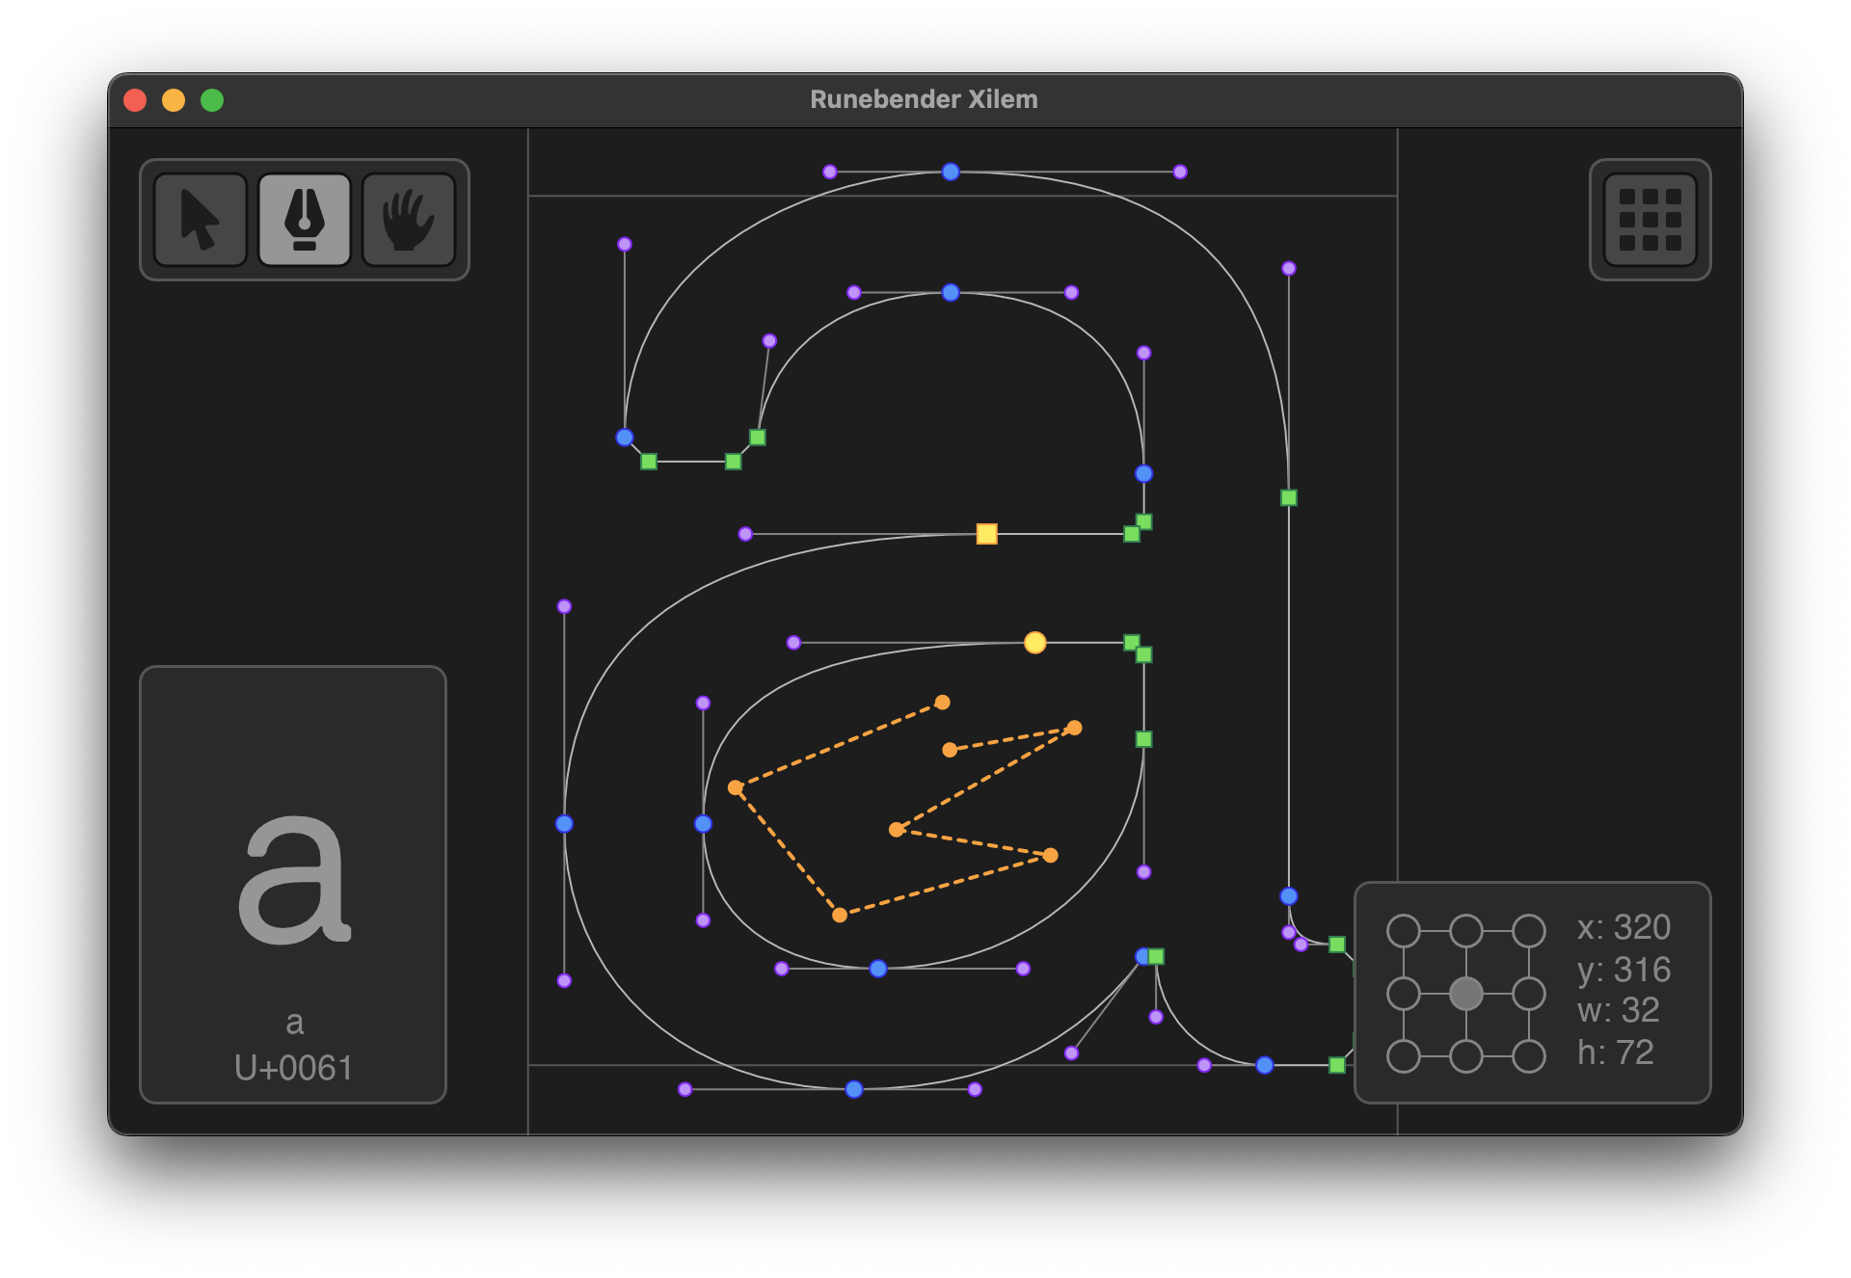This screenshot has width=1851, height=1278.
Task: Click the yellow minimize window button
Action: click(174, 100)
